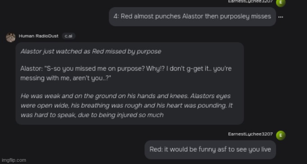Click the line "were open wide, his breathing was rough"
This screenshot has height=164, width=307.
(126, 106)
